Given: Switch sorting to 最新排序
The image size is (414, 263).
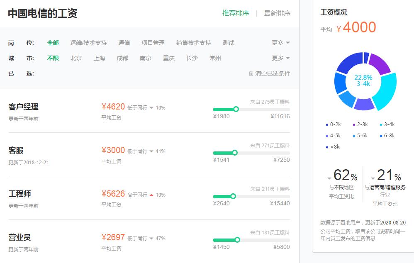Looking at the screenshot, I should coord(277,13).
